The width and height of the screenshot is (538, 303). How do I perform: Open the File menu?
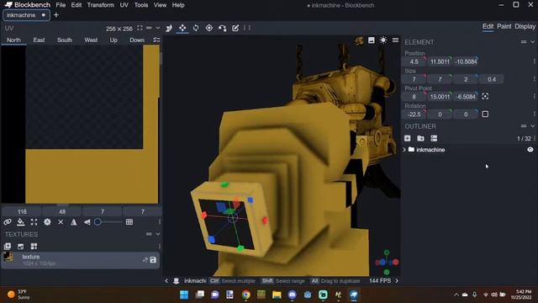[61, 5]
